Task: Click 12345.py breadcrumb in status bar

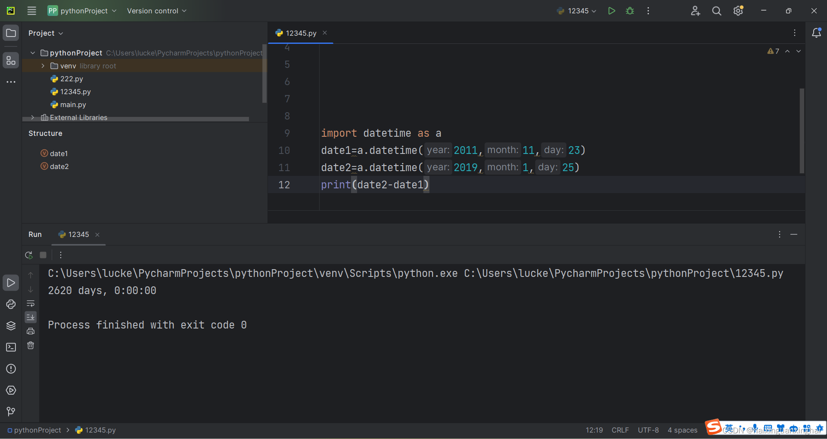Action: pyautogui.click(x=96, y=430)
